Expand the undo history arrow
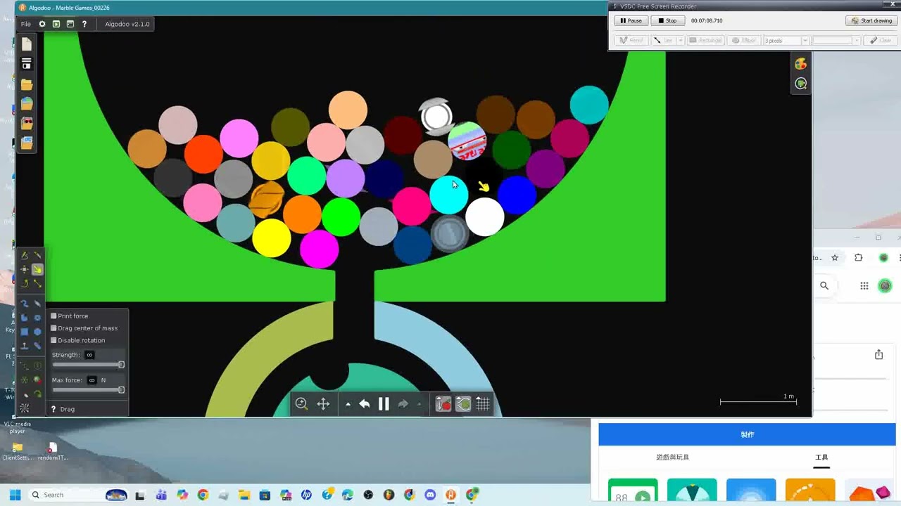 pyautogui.click(x=348, y=404)
